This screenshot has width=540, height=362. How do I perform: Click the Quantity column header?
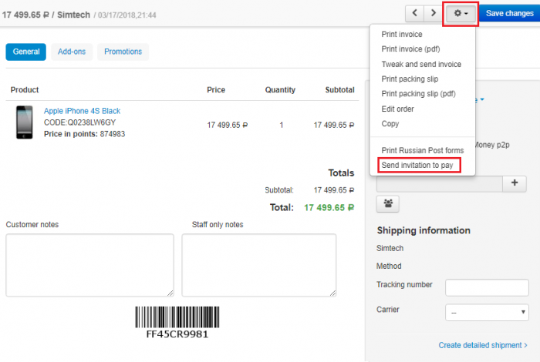(x=280, y=89)
